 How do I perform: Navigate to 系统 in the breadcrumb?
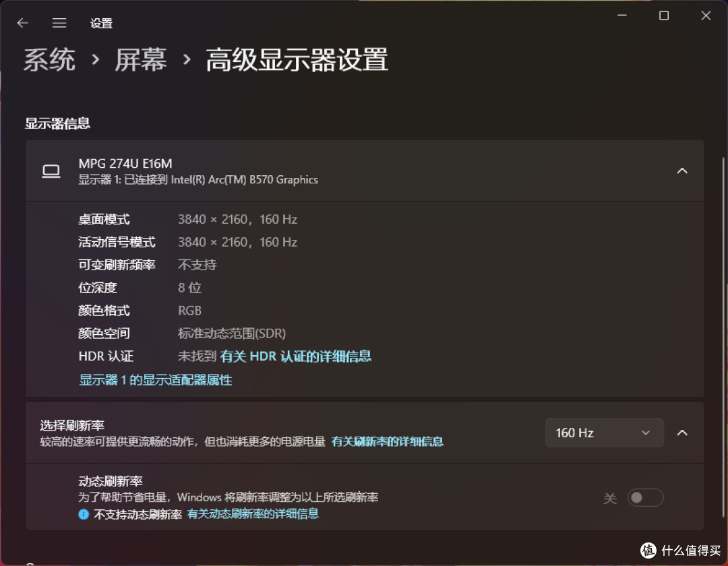coord(49,60)
